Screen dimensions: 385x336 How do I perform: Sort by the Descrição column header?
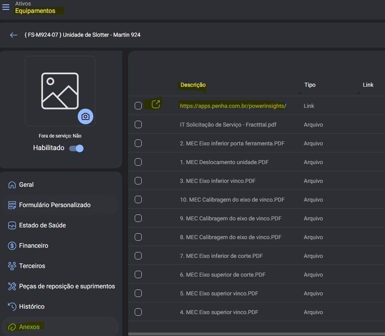click(193, 85)
